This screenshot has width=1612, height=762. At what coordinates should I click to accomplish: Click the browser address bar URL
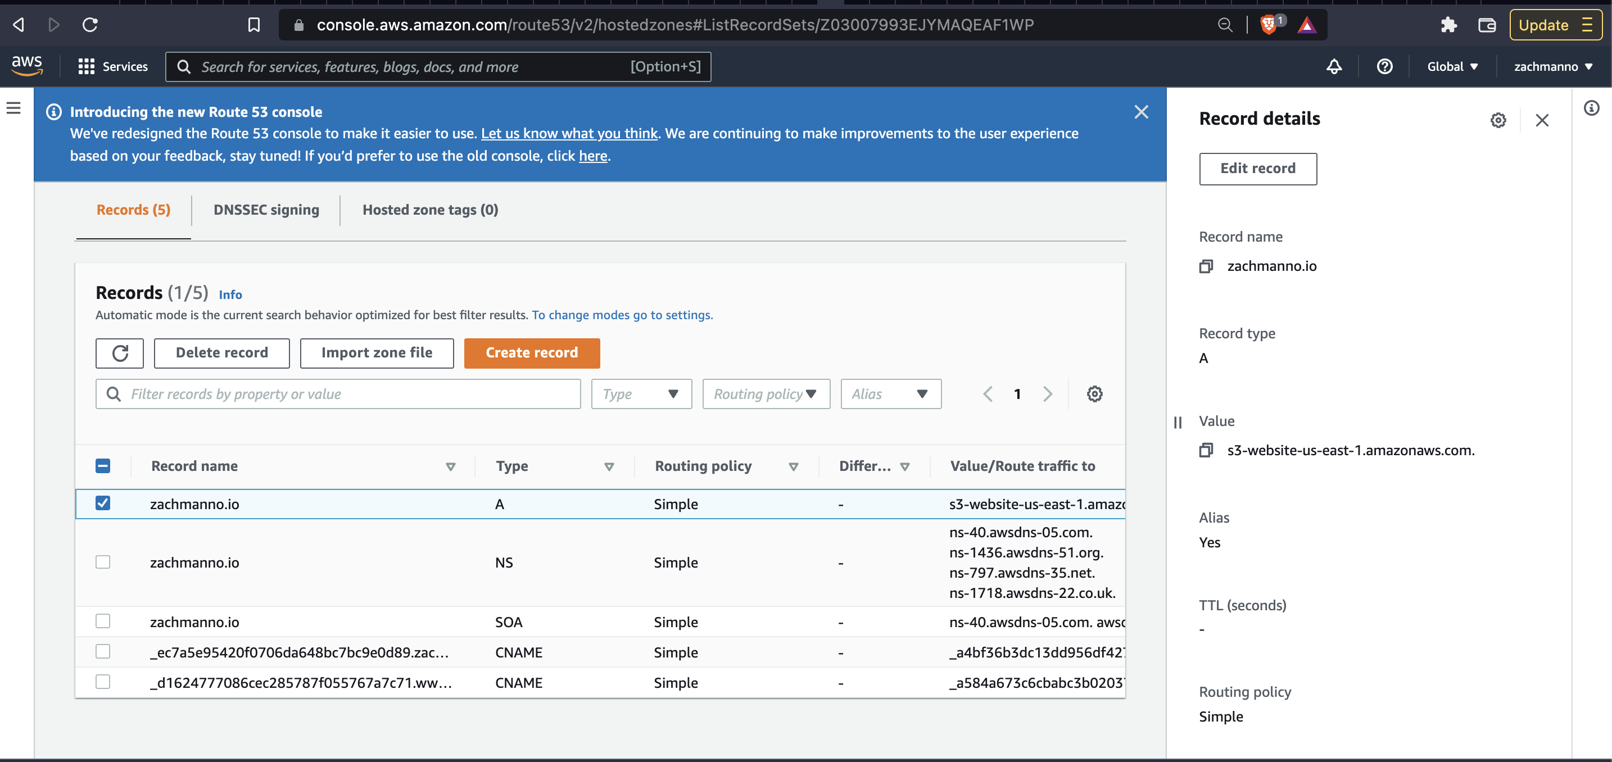(674, 25)
